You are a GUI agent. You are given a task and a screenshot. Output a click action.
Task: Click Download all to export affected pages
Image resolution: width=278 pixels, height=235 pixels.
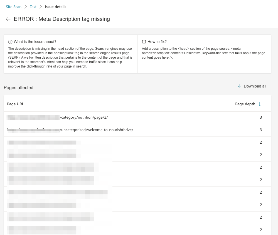coord(255,86)
